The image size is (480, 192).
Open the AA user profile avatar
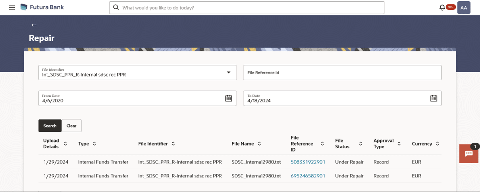pyautogui.click(x=463, y=8)
